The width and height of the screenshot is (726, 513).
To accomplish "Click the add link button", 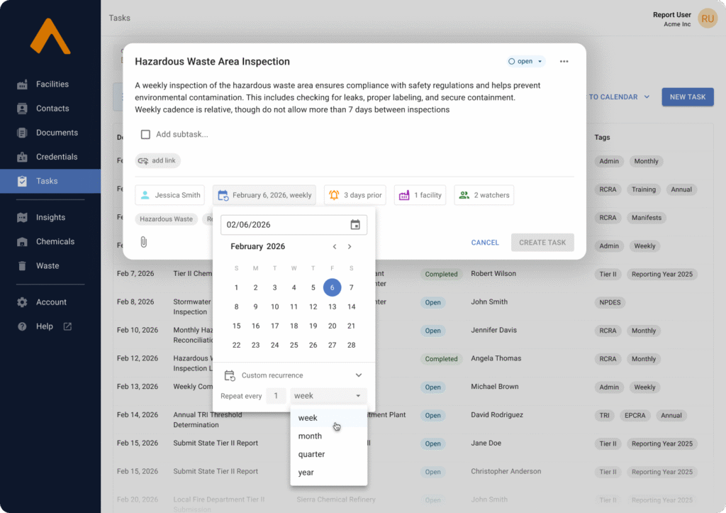I will (157, 161).
